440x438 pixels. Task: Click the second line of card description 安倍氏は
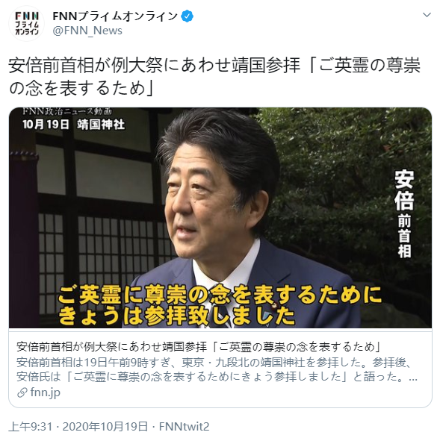pos(217,377)
